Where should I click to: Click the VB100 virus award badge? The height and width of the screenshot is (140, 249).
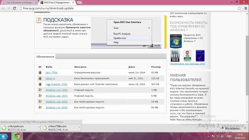pyautogui.click(x=188, y=56)
